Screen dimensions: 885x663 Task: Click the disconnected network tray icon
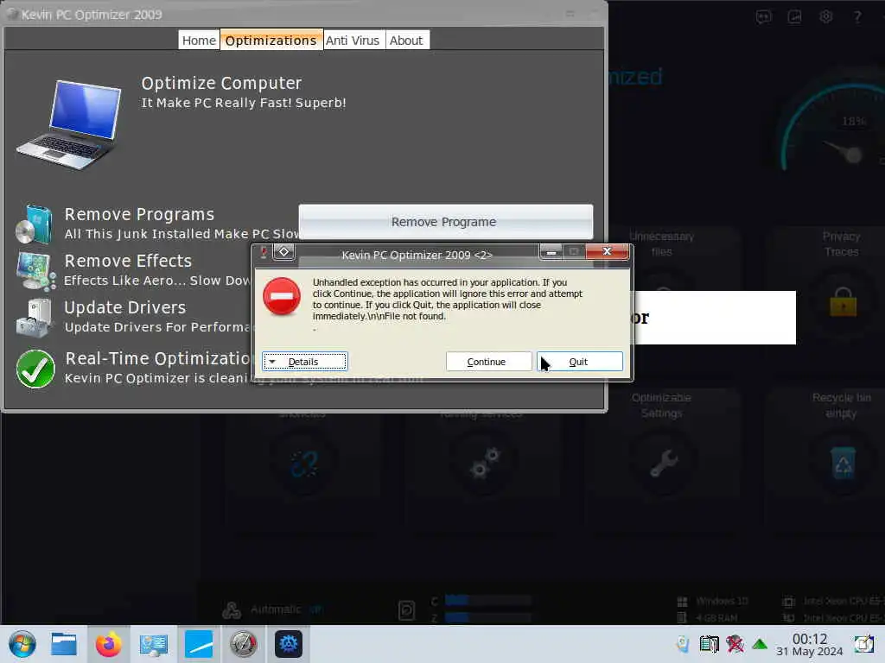tap(735, 644)
